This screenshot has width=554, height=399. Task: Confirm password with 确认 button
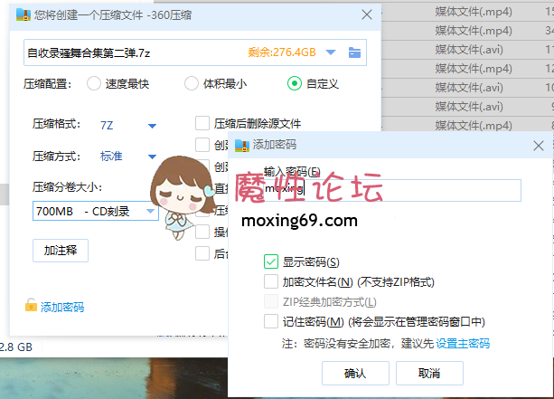pos(355,373)
